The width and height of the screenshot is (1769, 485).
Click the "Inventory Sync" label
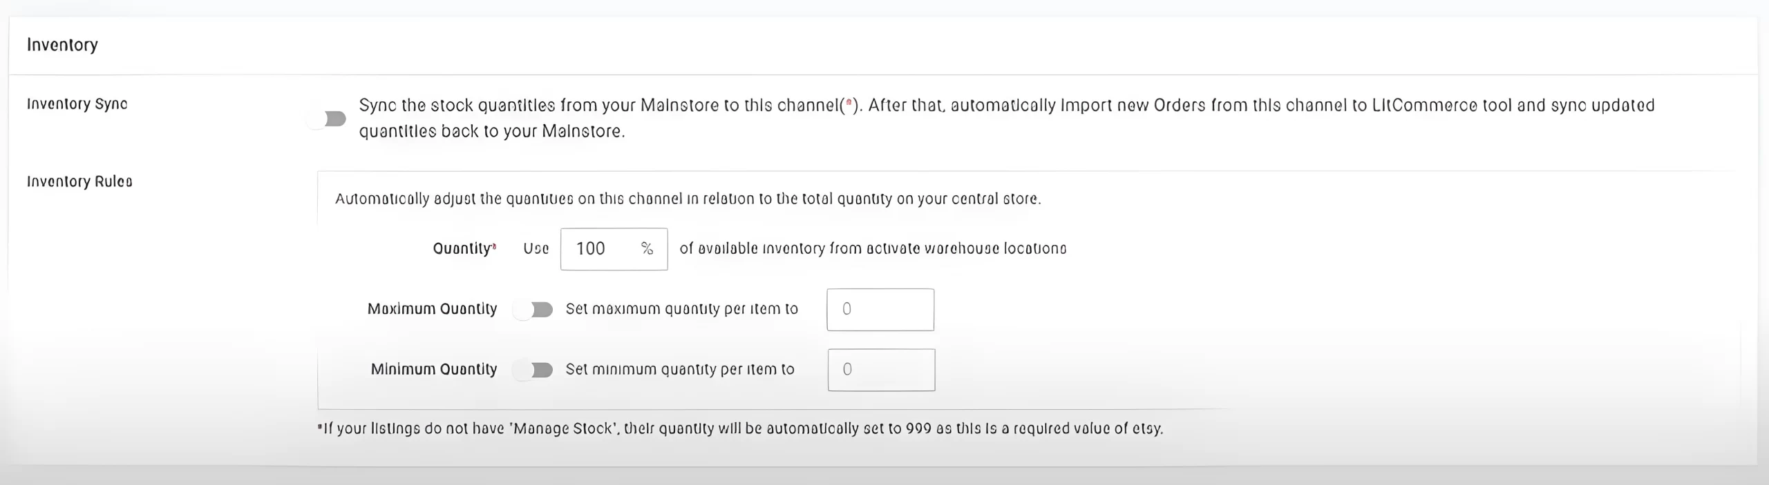tap(77, 104)
